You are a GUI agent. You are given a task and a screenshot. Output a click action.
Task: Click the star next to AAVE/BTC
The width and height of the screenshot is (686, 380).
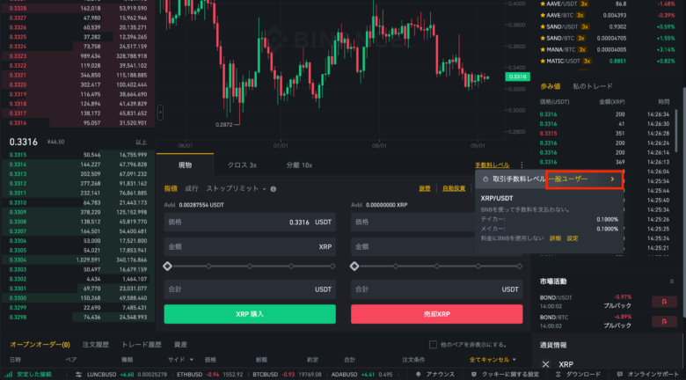(x=543, y=15)
